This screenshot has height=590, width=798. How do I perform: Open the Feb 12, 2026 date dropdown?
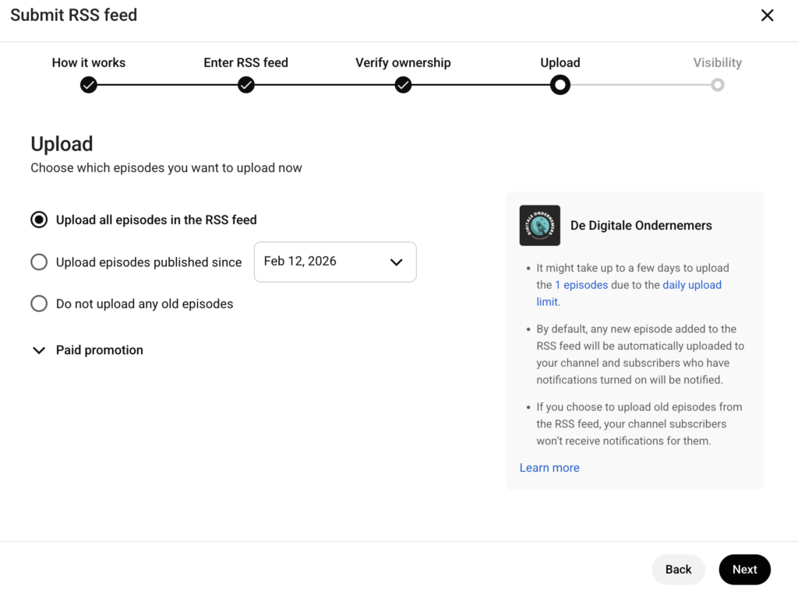[x=335, y=262]
